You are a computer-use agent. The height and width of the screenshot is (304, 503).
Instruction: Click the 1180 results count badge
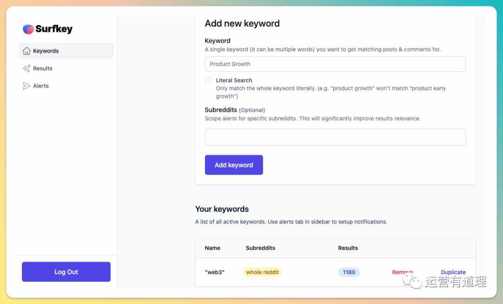[349, 272]
